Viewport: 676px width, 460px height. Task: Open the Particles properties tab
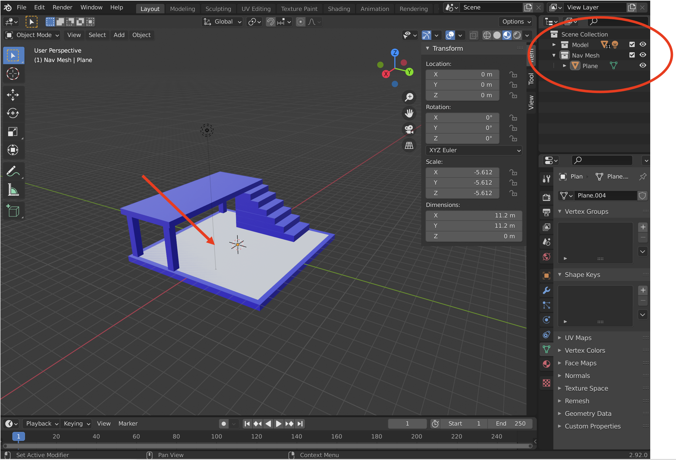click(546, 305)
